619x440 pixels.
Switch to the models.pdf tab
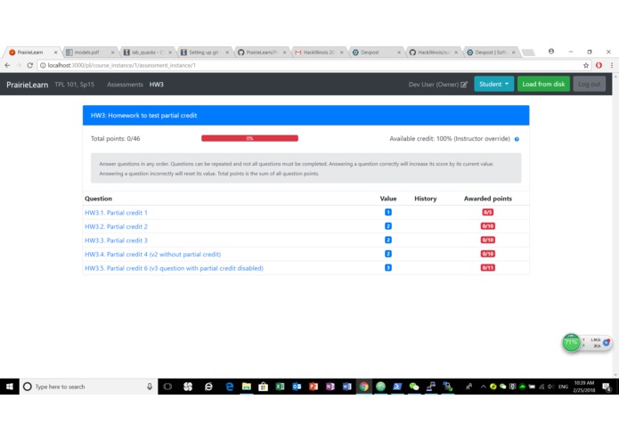(86, 52)
